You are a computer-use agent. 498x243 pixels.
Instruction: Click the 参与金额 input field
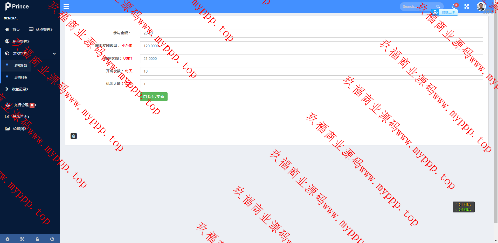pyautogui.click(x=311, y=33)
